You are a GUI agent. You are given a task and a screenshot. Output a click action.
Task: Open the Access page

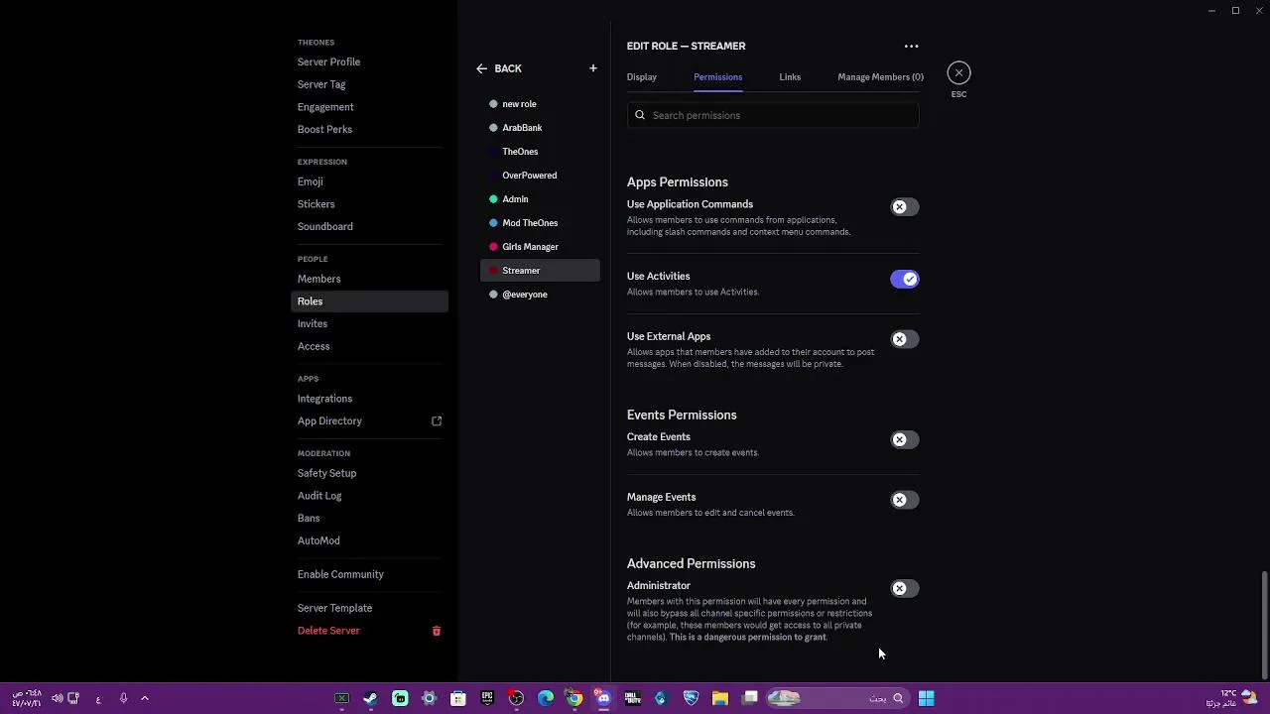(313, 346)
